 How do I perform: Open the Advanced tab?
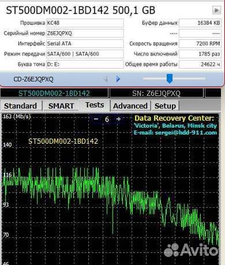click(130, 106)
